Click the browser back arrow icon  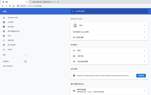click(x=3, y=6)
